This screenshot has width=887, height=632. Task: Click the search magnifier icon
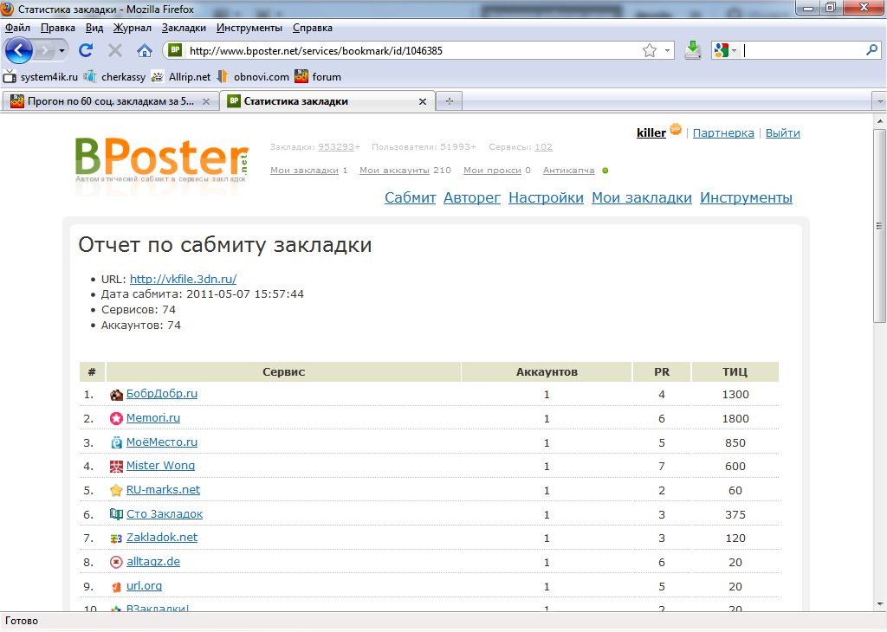coord(871,50)
